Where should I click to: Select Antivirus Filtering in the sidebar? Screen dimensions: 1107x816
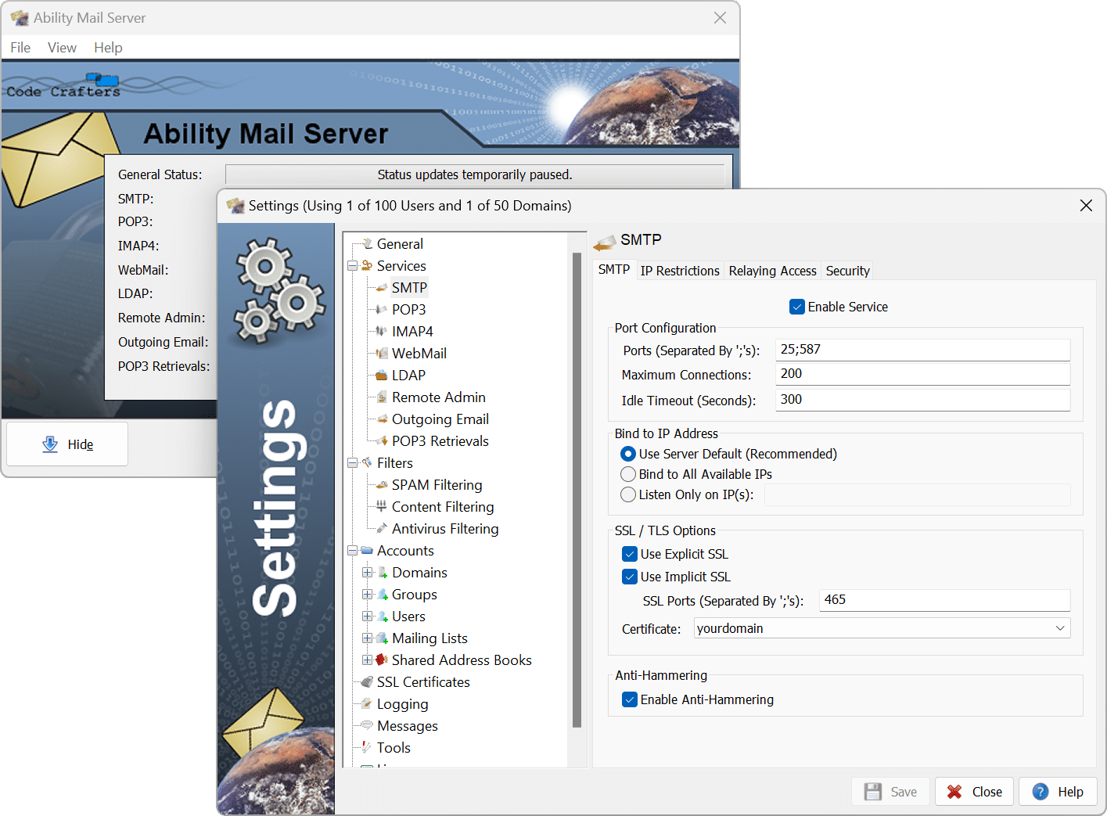pos(444,528)
